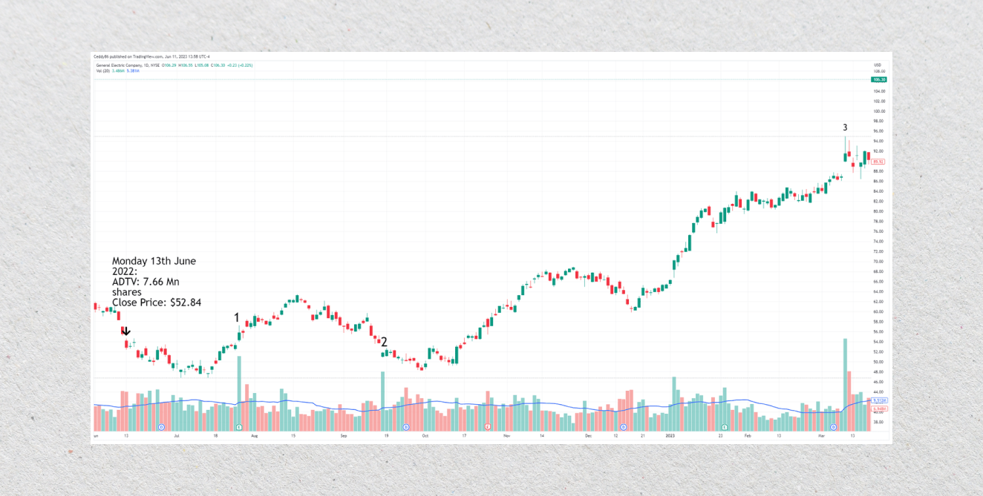Click the dividend marker icon below July

161,426
